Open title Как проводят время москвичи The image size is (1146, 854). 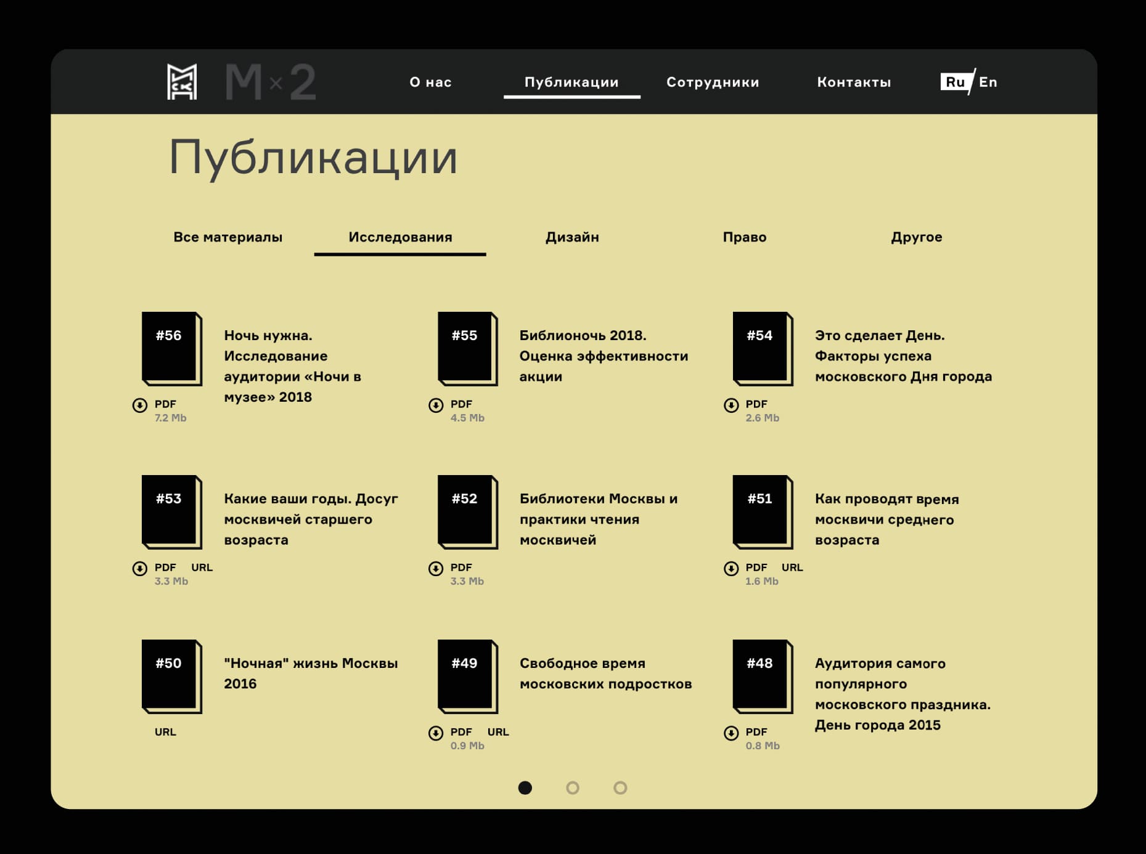tap(886, 519)
